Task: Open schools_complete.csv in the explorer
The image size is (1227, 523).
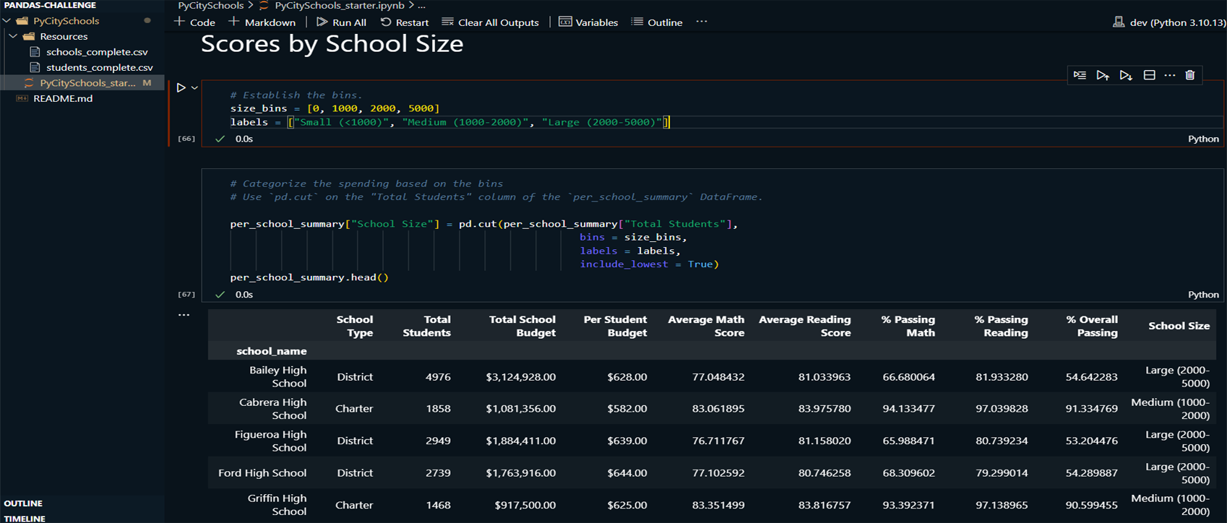Action: [x=97, y=52]
